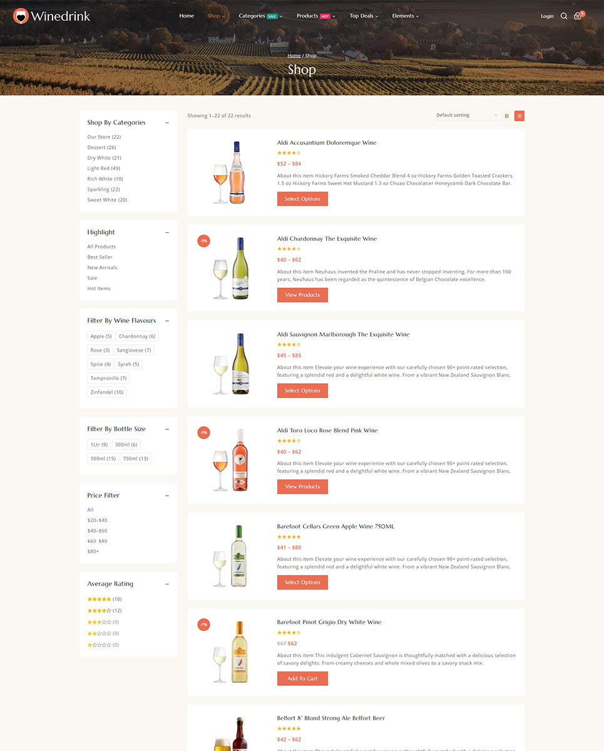The height and width of the screenshot is (751, 604).
Task: Open the Sparkling (22) category
Action: coord(103,190)
